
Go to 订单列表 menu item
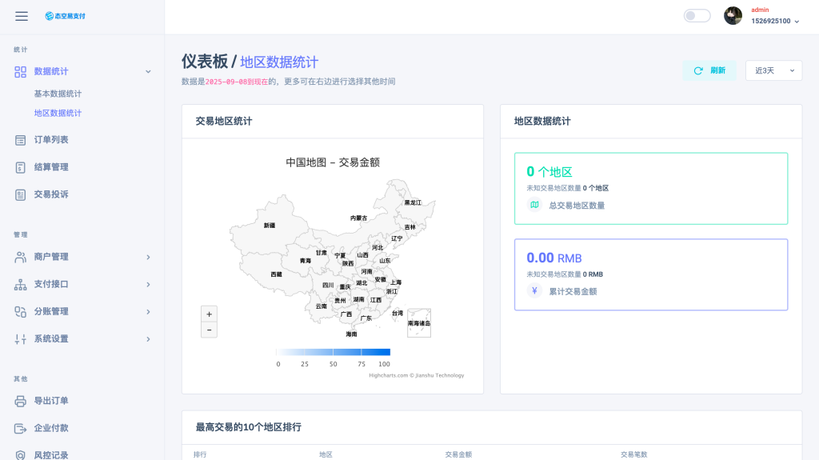pos(51,139)
